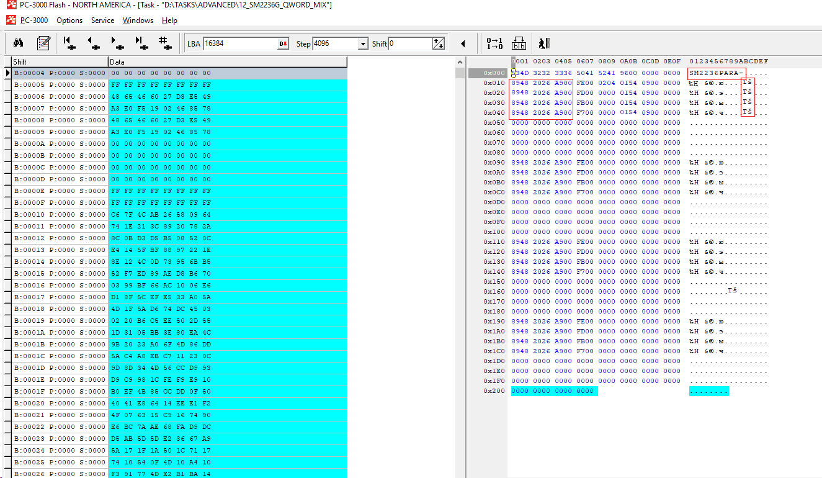
Task: Click the Shift input field showing 0
Action: click(x=410, y=44)
